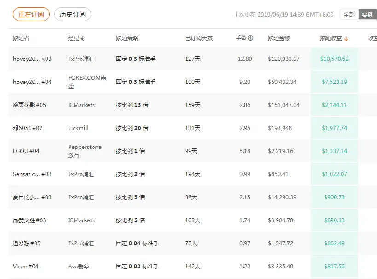Click broker FOREX.COM嘉盛
The image size is (377, 279).
[x=87, y=82]
